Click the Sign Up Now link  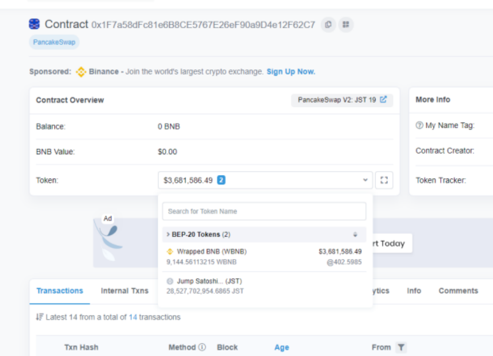pos(291,72)
